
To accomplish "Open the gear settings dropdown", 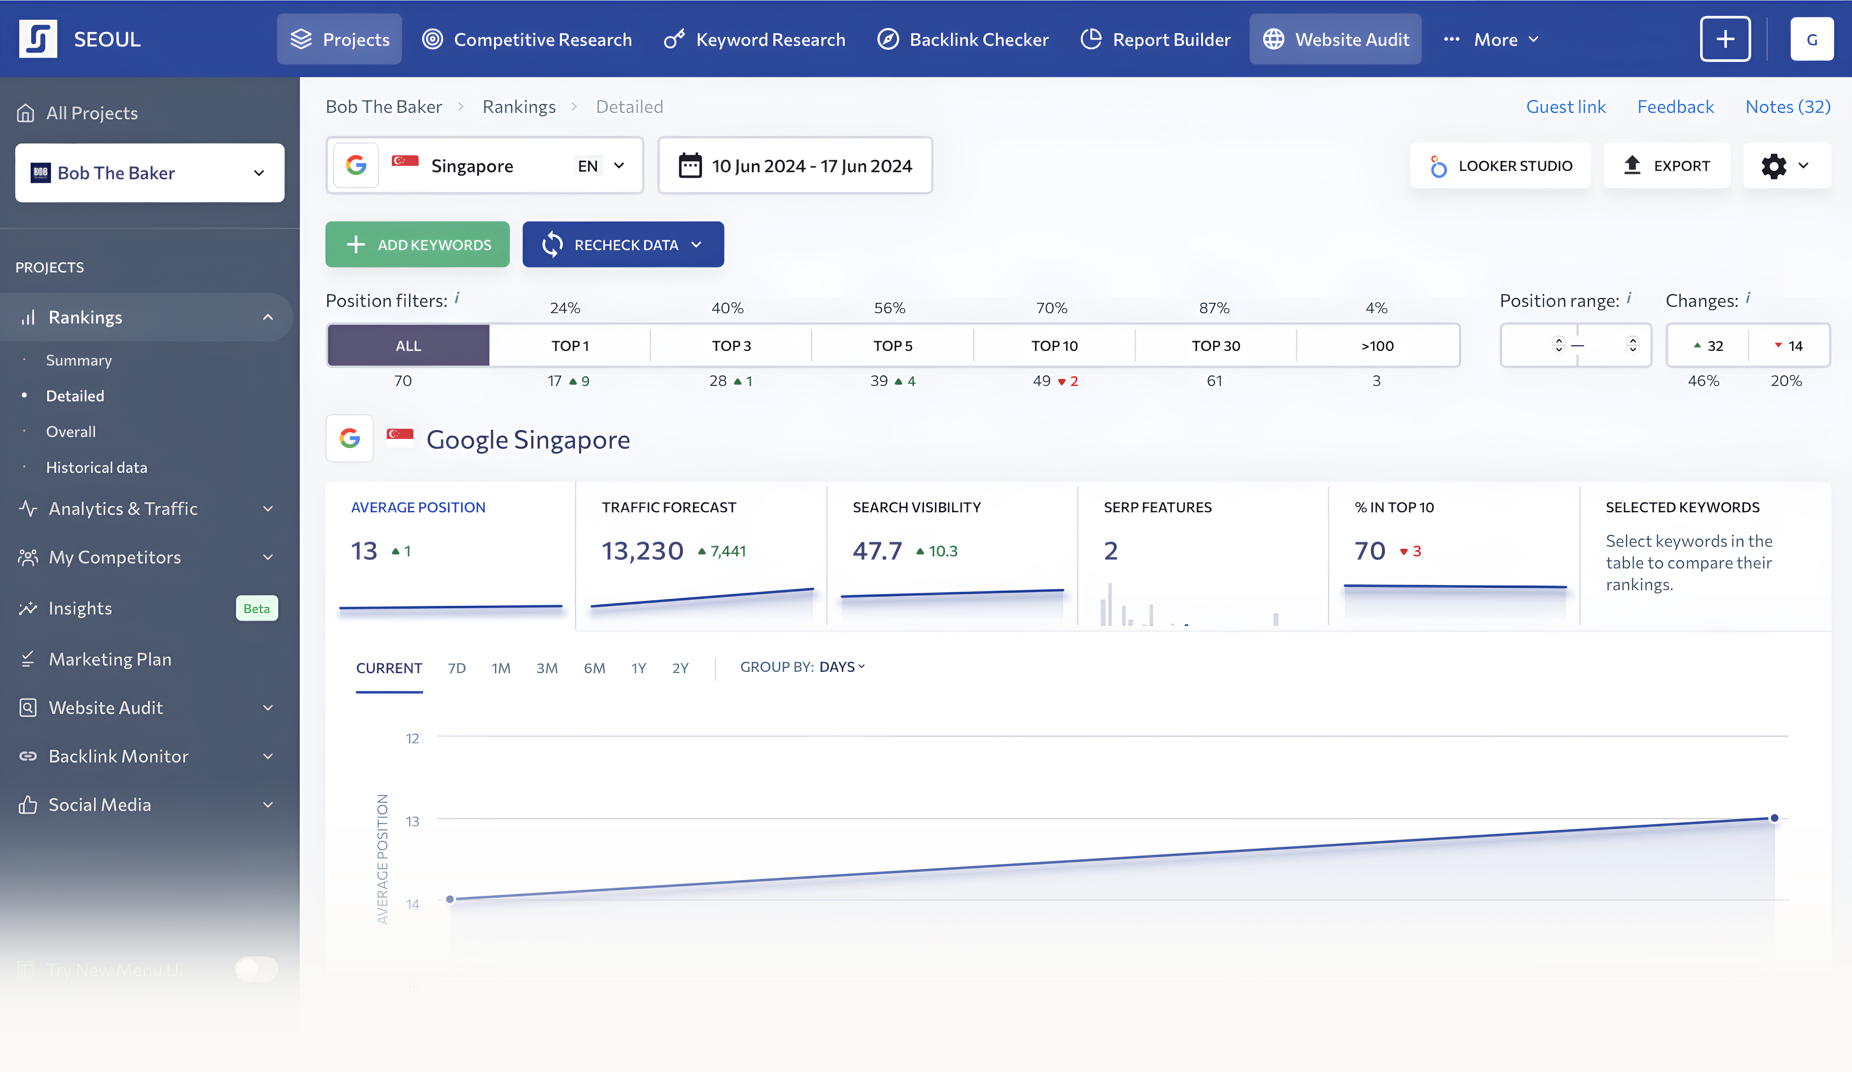I will tap(1786, 165).
